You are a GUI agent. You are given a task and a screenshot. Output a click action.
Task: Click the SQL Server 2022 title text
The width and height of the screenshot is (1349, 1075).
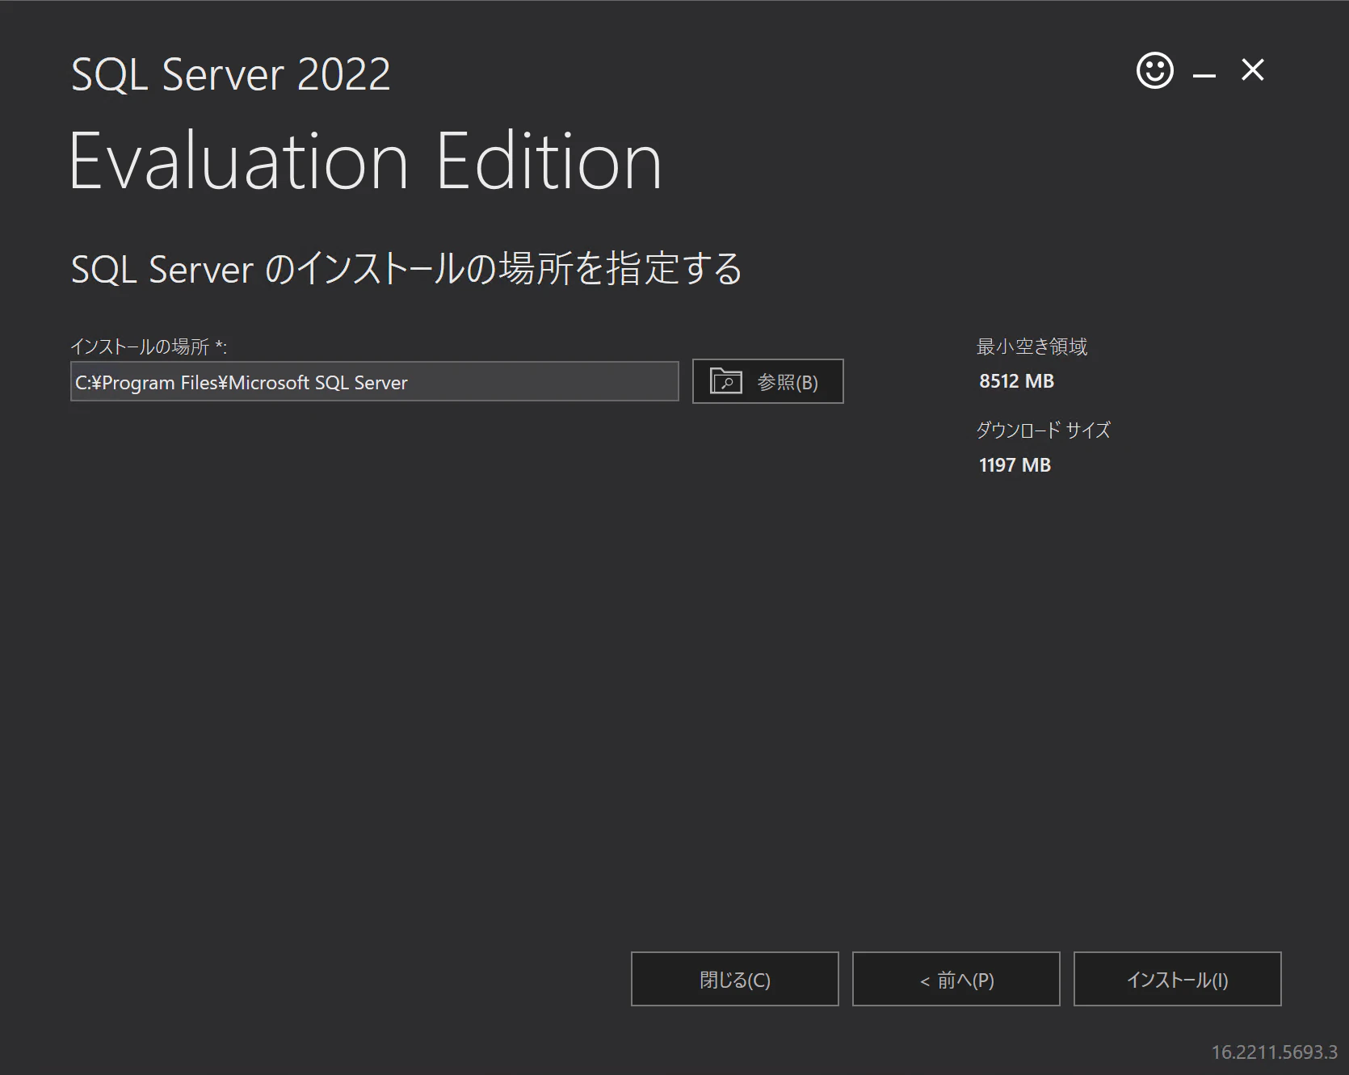[231, 74]
